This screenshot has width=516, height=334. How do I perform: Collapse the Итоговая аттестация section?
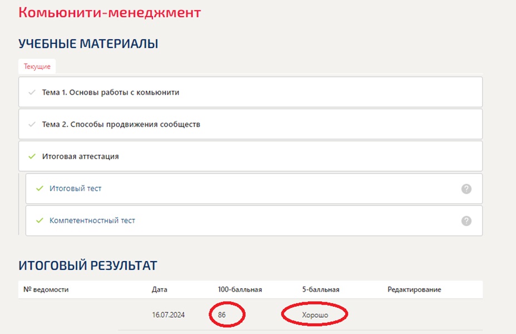tap(250, 156)
